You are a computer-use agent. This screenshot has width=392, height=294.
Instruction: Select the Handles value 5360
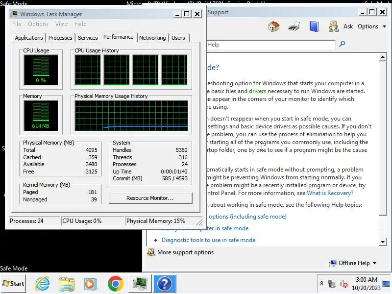point(181,150)
